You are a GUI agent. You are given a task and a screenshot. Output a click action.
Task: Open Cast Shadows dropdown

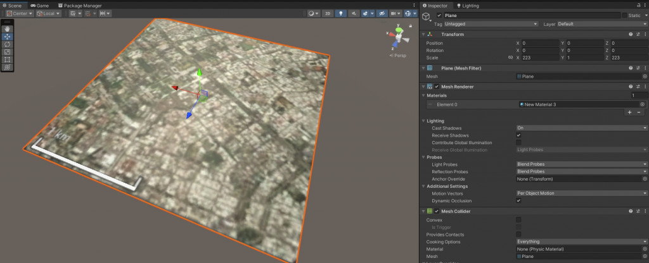coord(582,128)
